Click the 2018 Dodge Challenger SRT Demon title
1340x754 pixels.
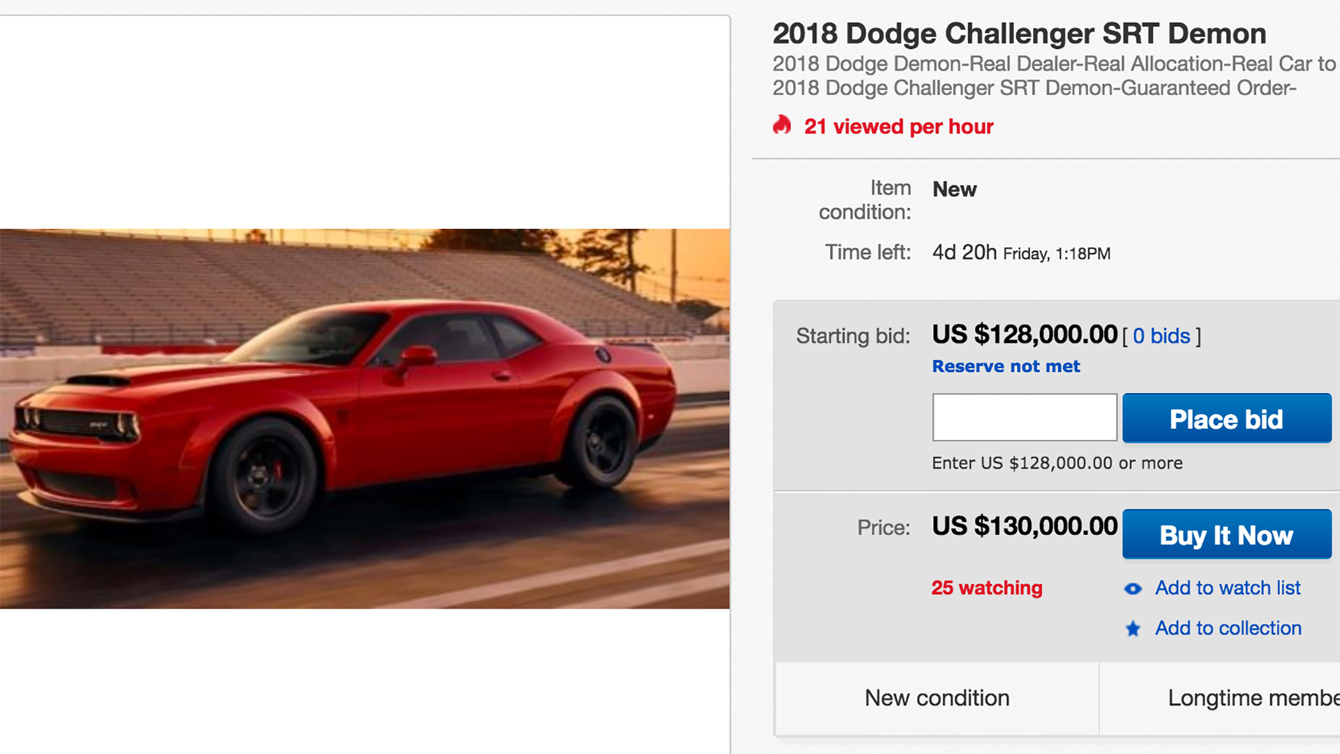click(1019, 34)
